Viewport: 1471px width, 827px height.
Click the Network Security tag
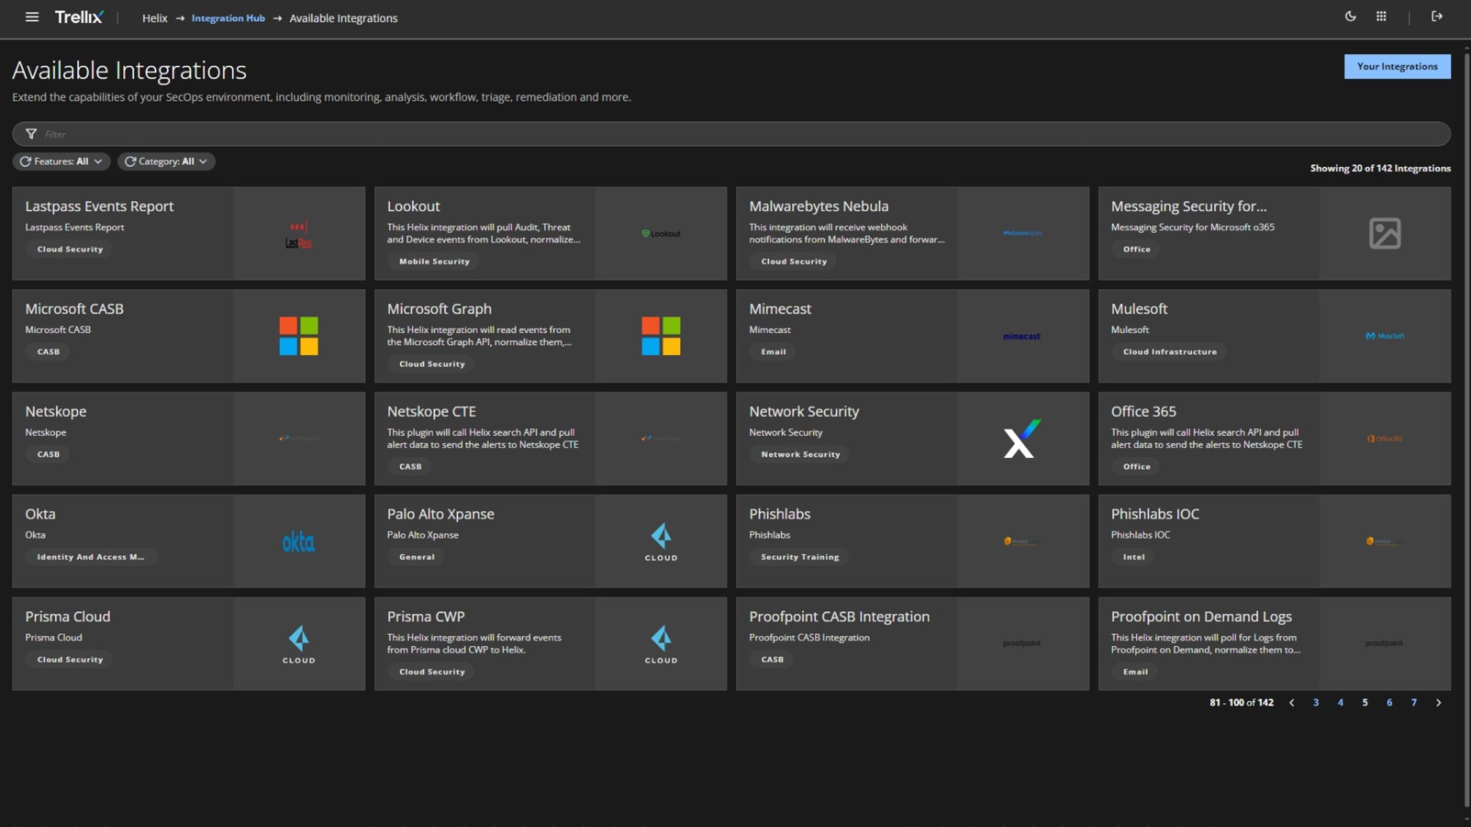800,454
